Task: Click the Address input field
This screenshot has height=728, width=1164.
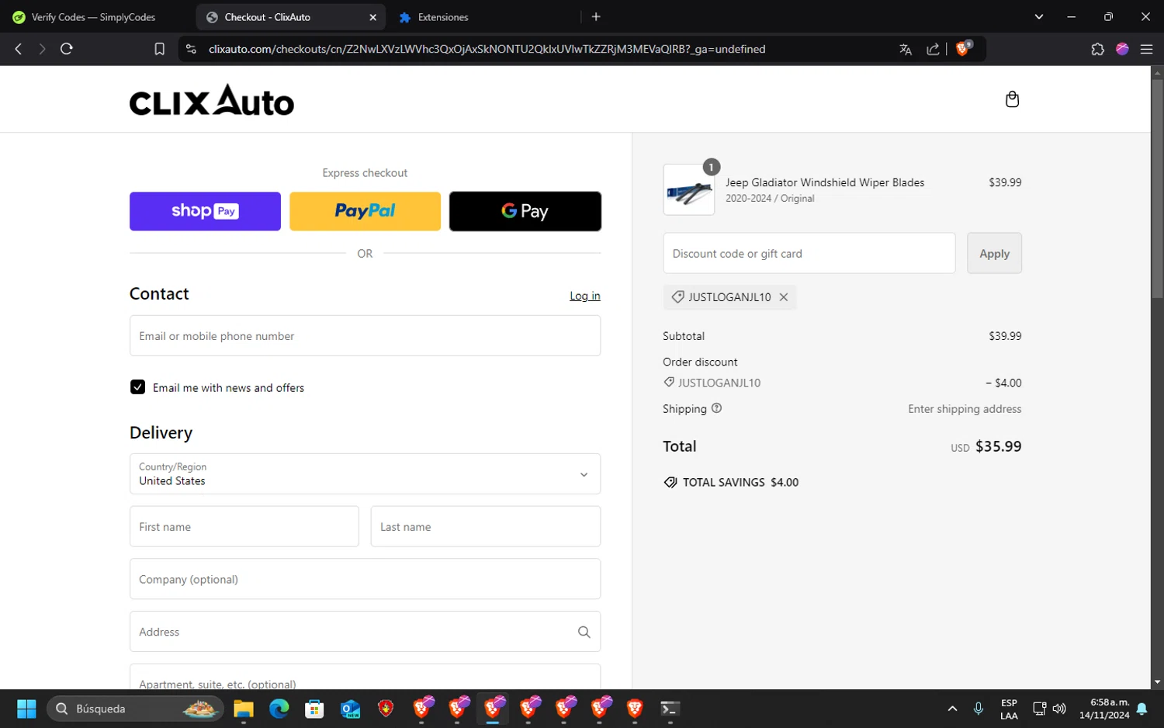Action: (365, 632)
